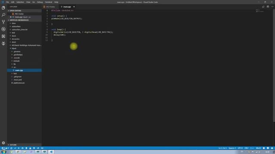Image resolution: width=275 pixels, height=154 pixels.
Task: Open the Terminal menu
Action: pyautogui.click(x=49, y=2)
